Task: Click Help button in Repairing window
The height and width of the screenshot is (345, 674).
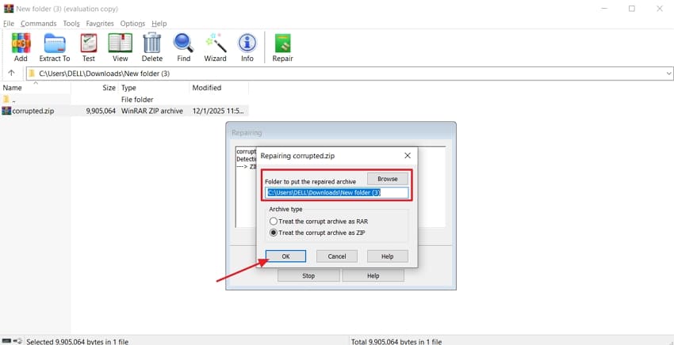Action: coord(373,276)
